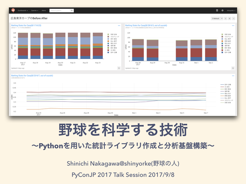Click the Redash logo icon

tap(13, 11)
